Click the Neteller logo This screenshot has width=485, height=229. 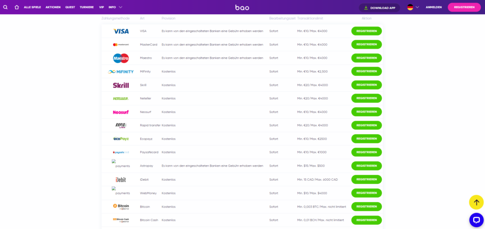click(x=121, y=98)
